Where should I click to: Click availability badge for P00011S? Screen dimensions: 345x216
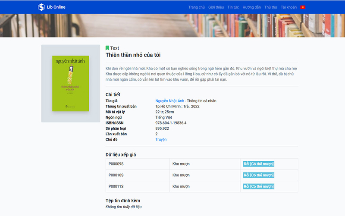coord(259,186)
